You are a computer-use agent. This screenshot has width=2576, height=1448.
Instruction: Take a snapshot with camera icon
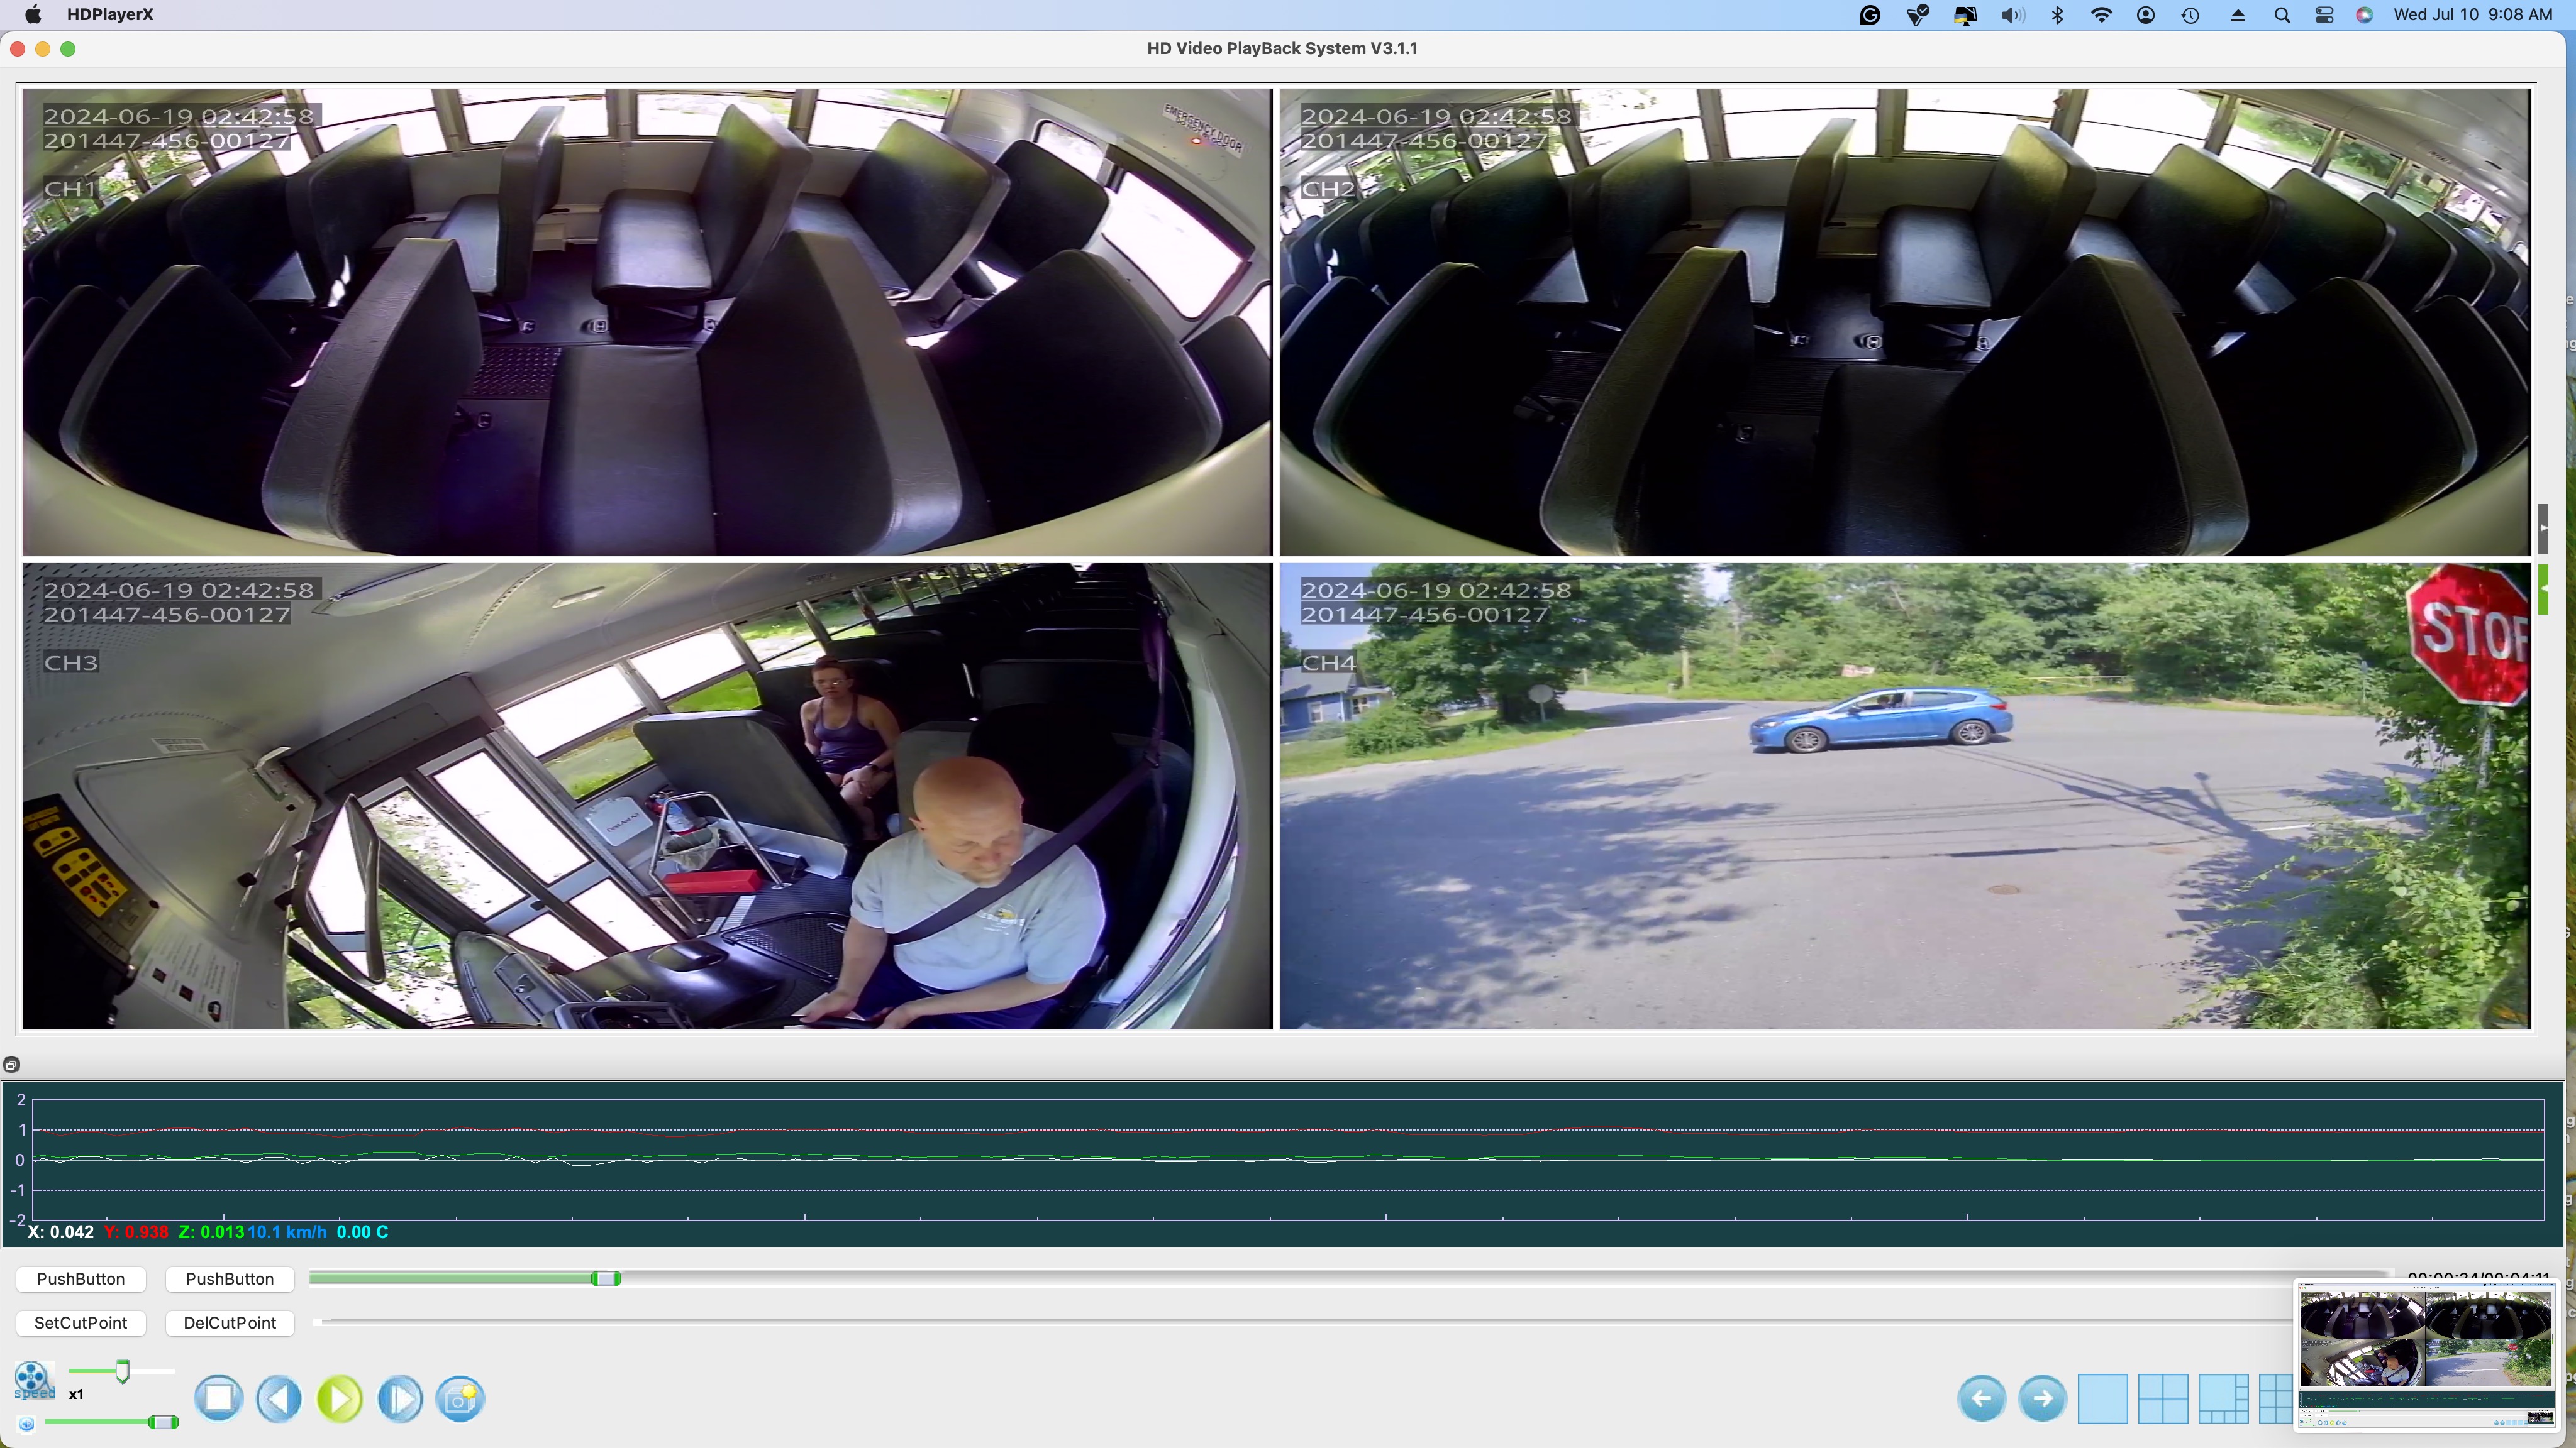click(x=460, y=1398)
